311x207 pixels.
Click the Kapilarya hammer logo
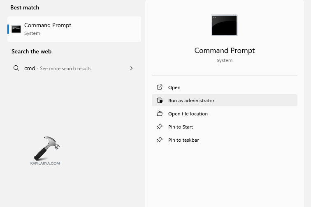click(x=45, y=149)
